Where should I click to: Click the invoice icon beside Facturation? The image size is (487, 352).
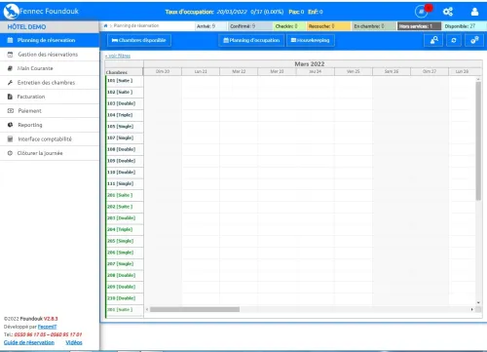[x=10, y=97]
